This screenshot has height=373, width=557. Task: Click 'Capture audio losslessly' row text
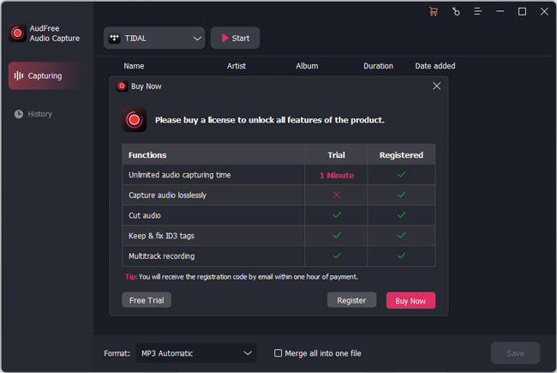click(167, 195)
